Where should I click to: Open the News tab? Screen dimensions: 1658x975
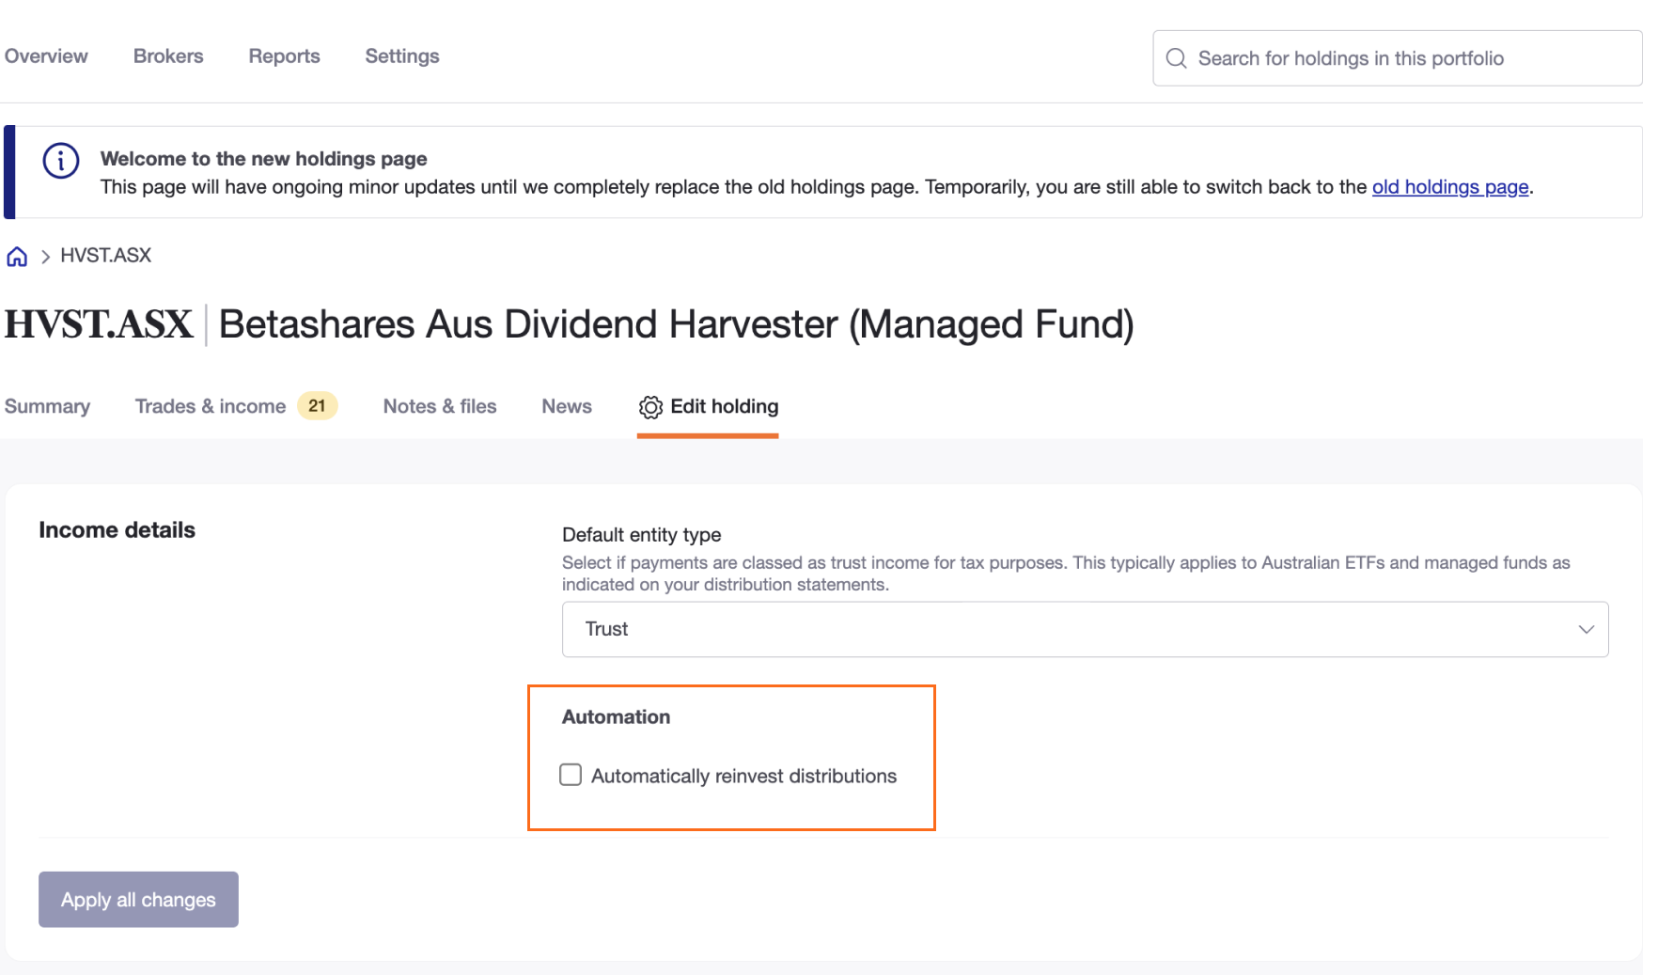(x=567, y=406)
